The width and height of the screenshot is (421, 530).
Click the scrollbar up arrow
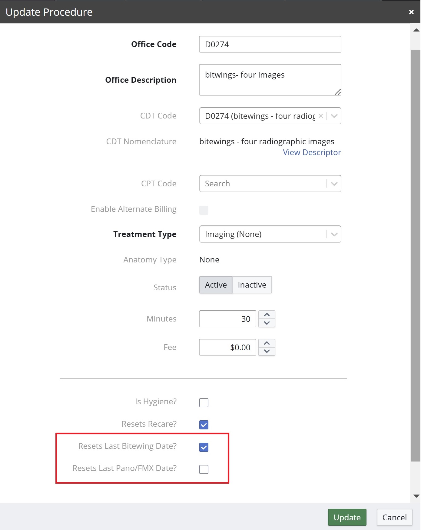point(416,30)
